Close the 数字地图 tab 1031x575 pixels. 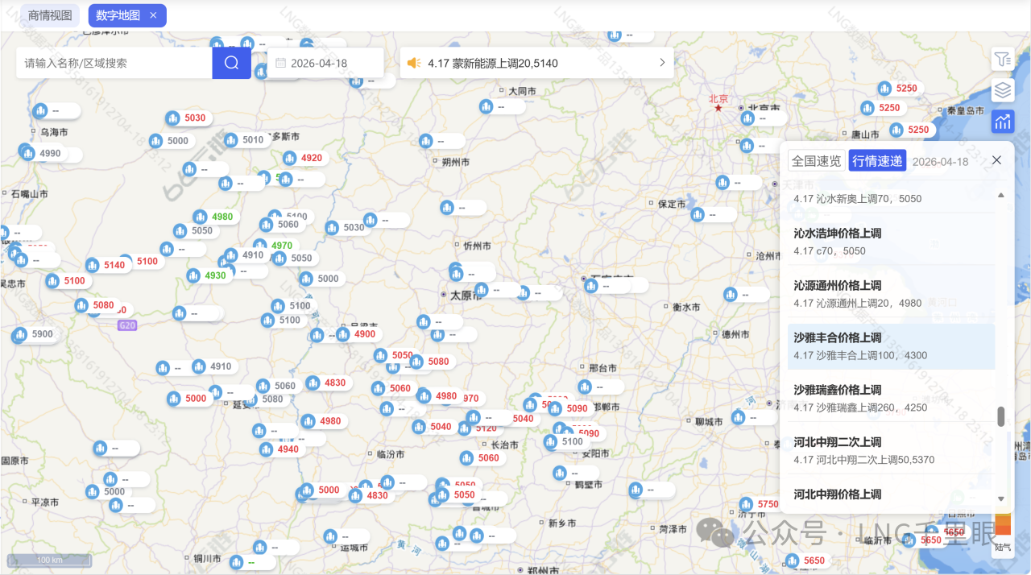(154, 15)
